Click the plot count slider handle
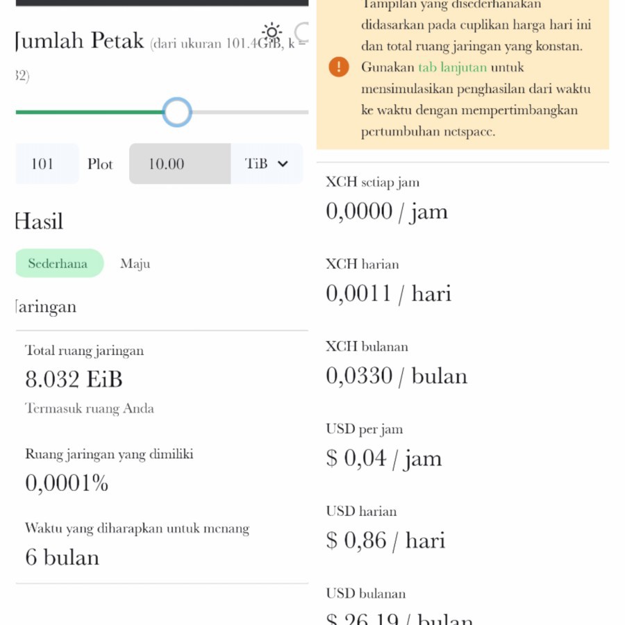Image resolution: width=625 pixels, height=625 pixels. 177,112
